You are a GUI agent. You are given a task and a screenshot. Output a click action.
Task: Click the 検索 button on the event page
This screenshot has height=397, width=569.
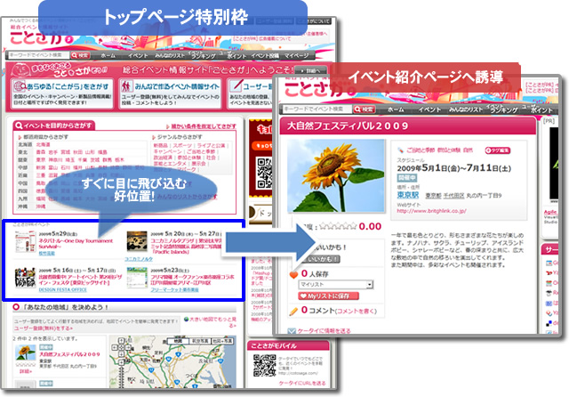364,109
